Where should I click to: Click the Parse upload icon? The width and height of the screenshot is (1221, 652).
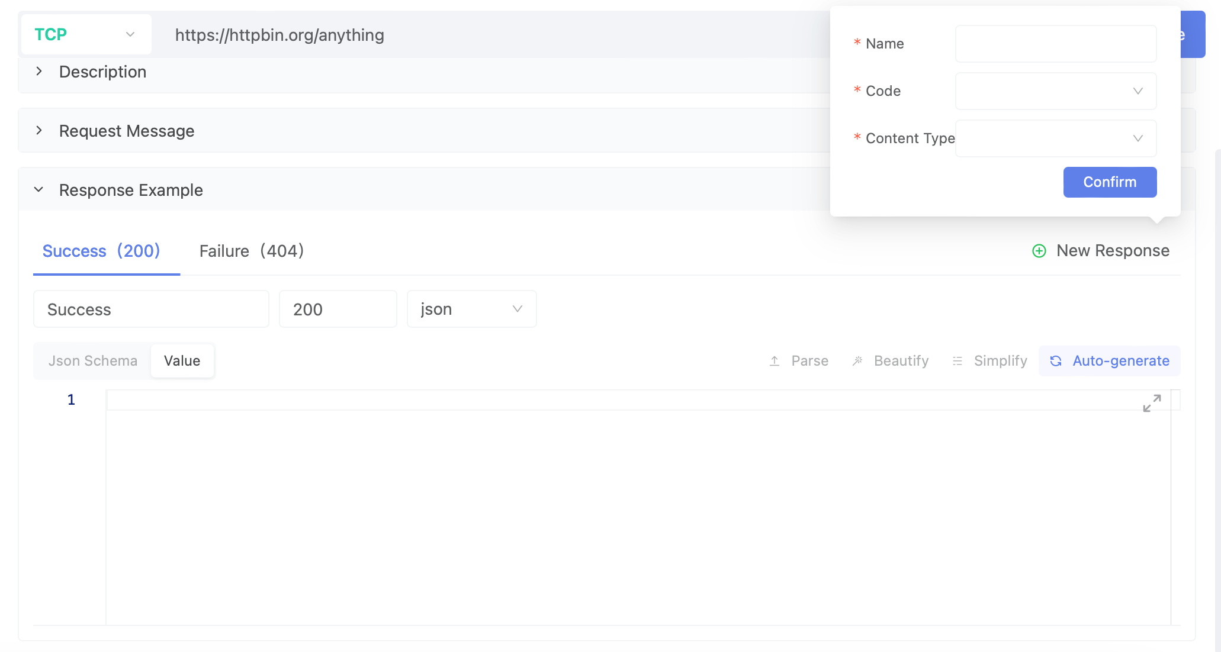tap(775, 361)
